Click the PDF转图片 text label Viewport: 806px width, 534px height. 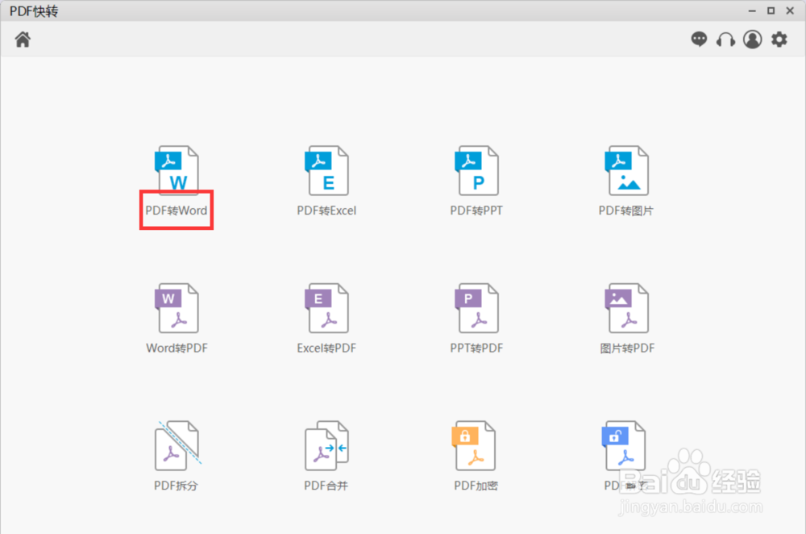(x=626, y=211)
